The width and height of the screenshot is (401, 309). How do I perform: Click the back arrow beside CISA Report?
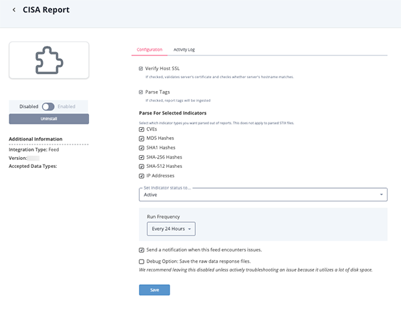[x=14, y=10]
